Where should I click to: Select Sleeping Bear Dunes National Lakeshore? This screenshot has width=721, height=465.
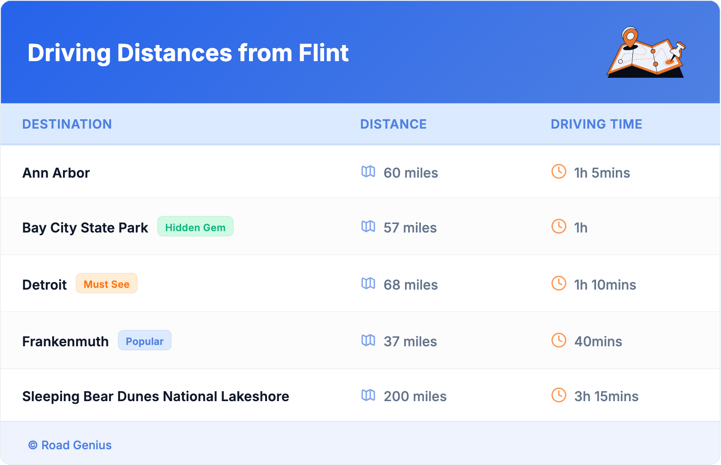156,396
